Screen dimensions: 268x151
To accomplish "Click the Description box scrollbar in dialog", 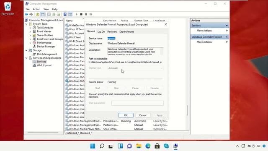I will coord(162,51).
